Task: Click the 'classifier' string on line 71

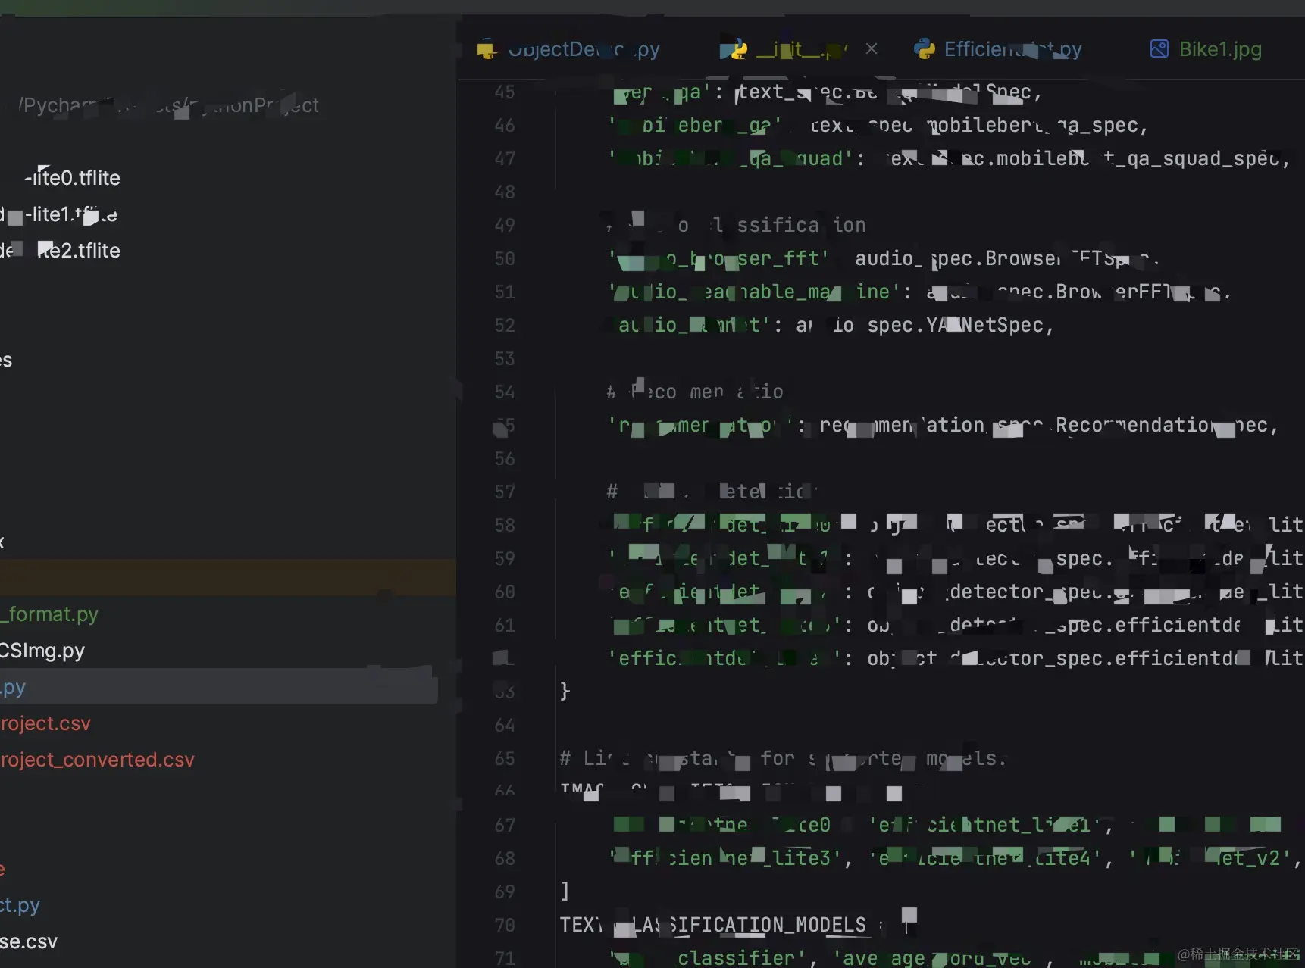Action: (735, 958)
